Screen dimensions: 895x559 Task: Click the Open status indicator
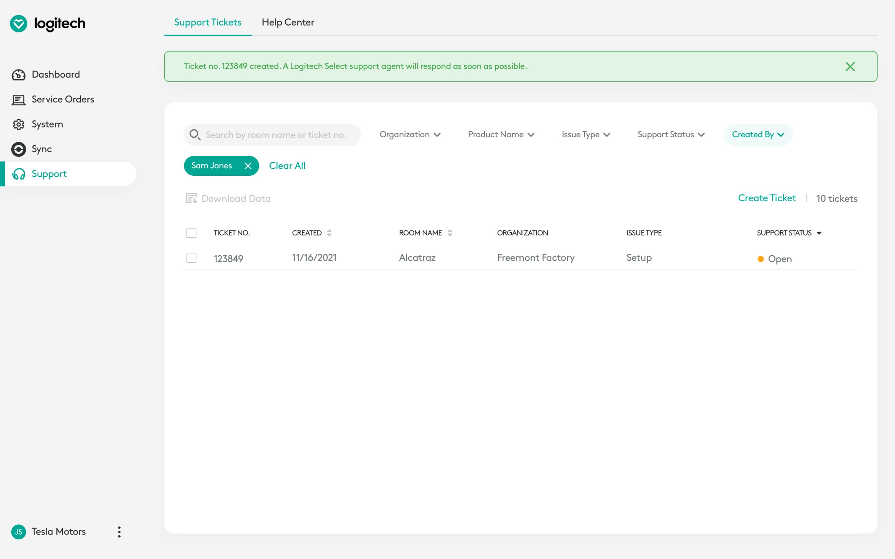click(x=774, y=259)
